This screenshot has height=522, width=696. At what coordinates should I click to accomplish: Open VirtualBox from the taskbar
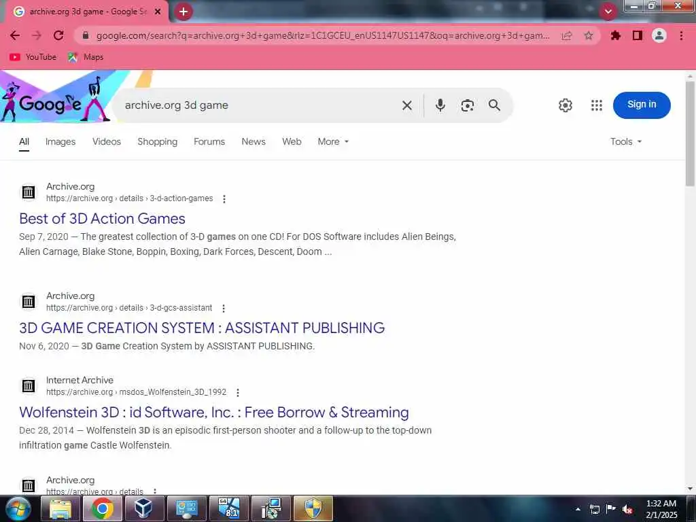[x=144, y=508]
